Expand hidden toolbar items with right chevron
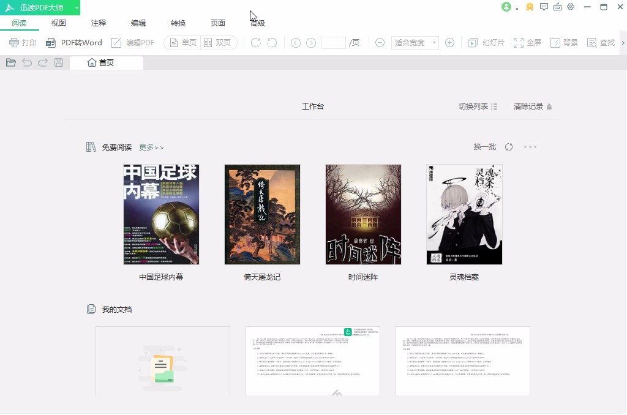 [x=623, y=43]
